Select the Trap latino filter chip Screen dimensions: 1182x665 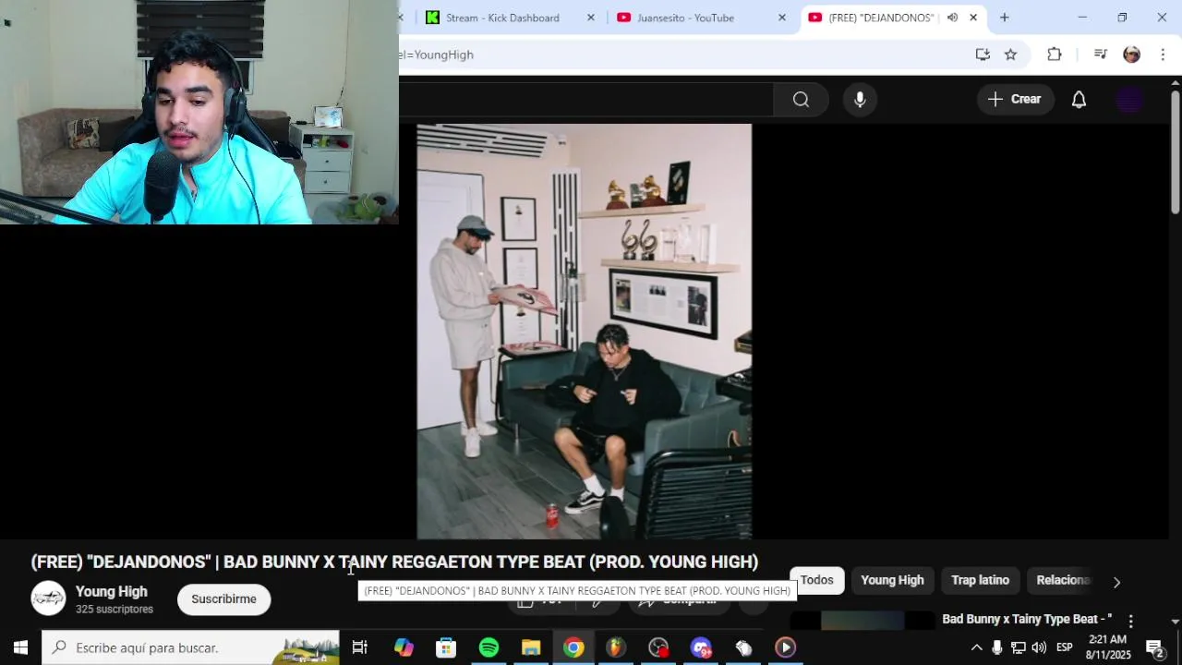click(980, 580)
